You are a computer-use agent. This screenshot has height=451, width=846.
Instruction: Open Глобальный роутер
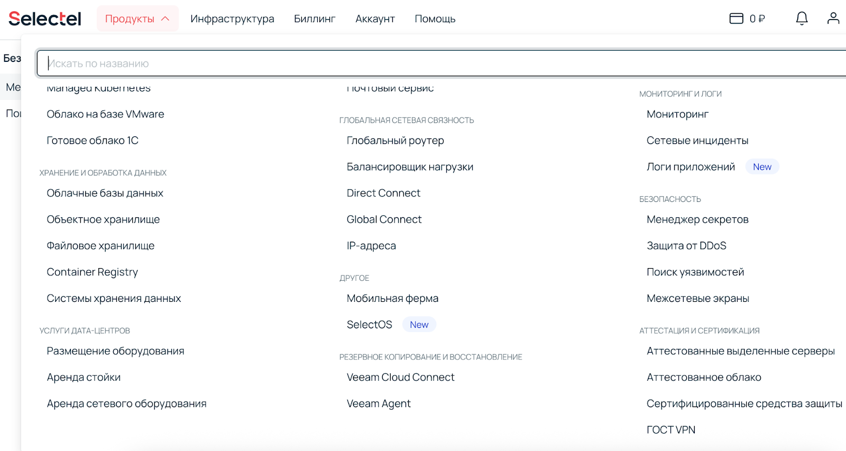395,141
